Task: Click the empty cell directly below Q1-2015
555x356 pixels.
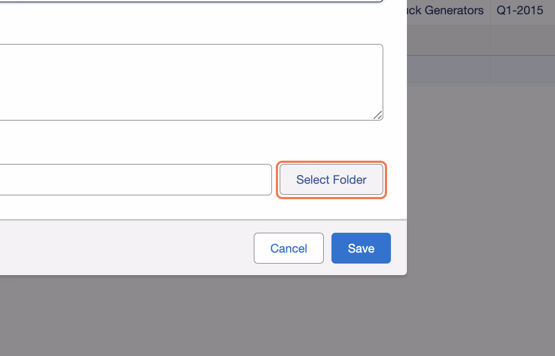Action: pos(523,40)
